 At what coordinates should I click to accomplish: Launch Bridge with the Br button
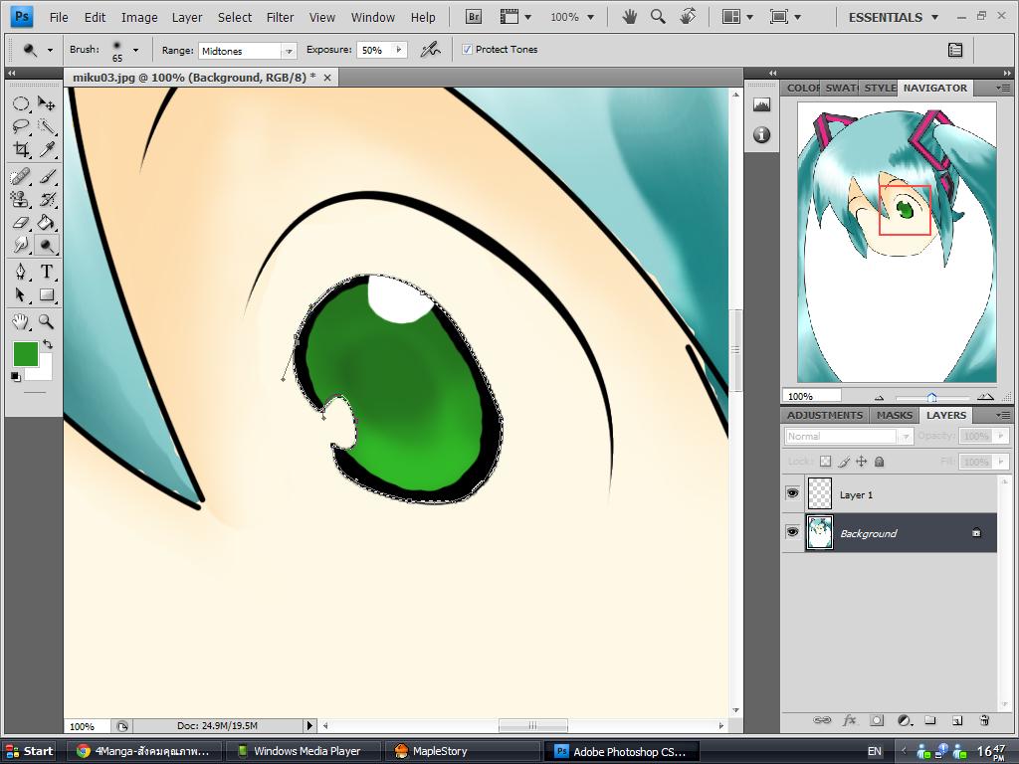474,17
